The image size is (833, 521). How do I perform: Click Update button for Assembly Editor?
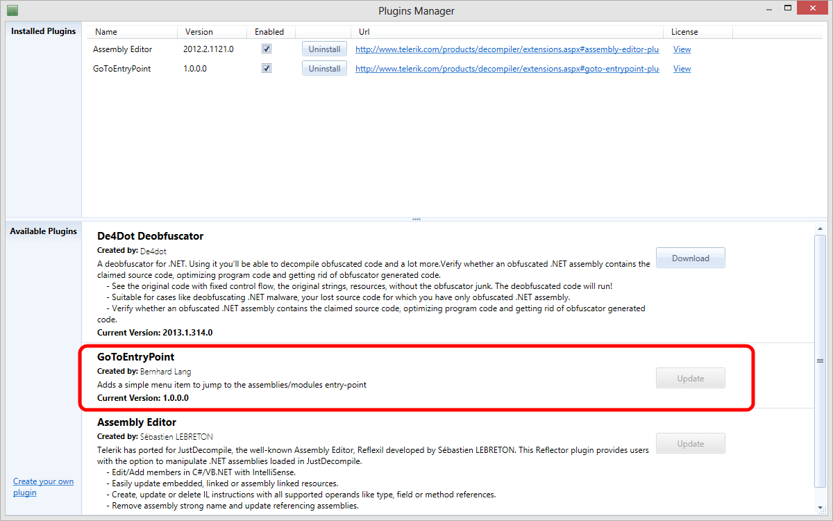pyautogui.click(x=691, y=443)
